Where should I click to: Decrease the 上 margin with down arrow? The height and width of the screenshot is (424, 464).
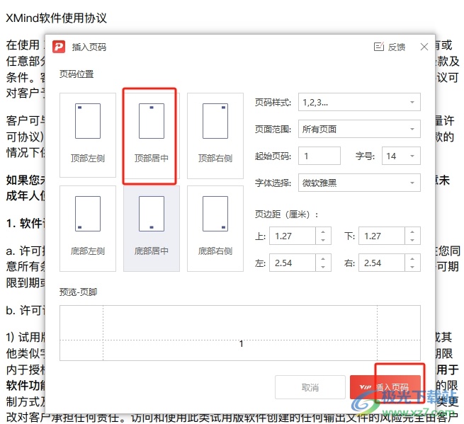click(323, 240)
